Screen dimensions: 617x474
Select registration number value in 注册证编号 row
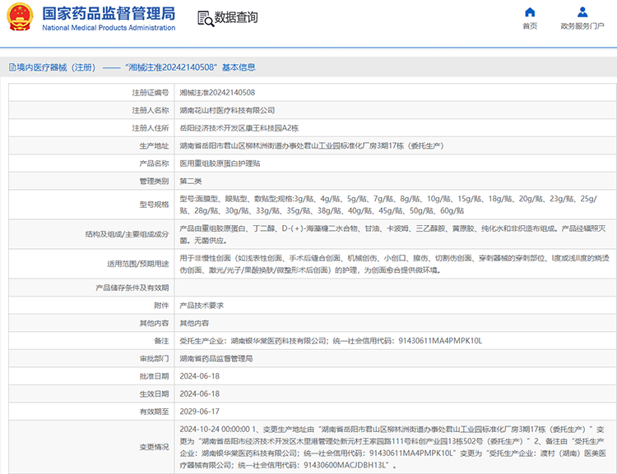[x=217, y=93]
